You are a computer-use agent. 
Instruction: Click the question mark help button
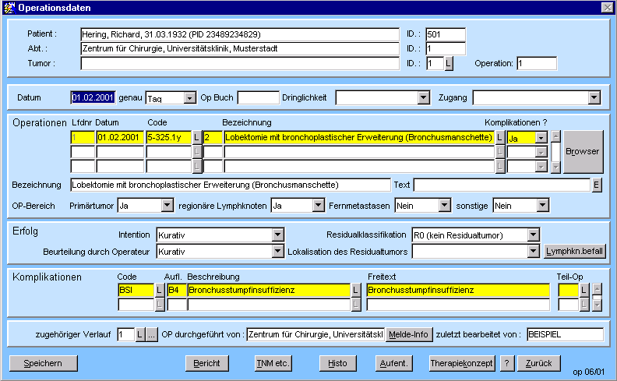tap(506, 363)
